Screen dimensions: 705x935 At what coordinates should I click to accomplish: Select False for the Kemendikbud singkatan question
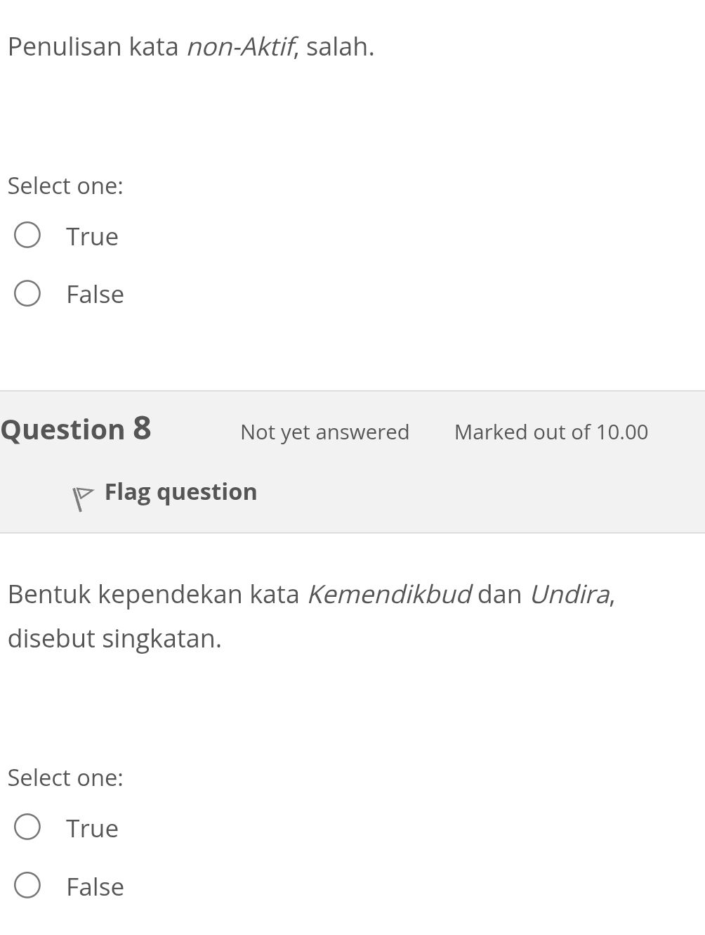pos(27,886)
